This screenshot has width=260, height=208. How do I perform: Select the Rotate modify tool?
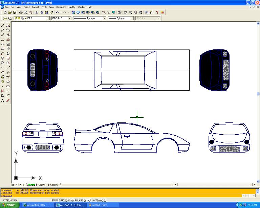pyautogui.click(x=8, y=54)
